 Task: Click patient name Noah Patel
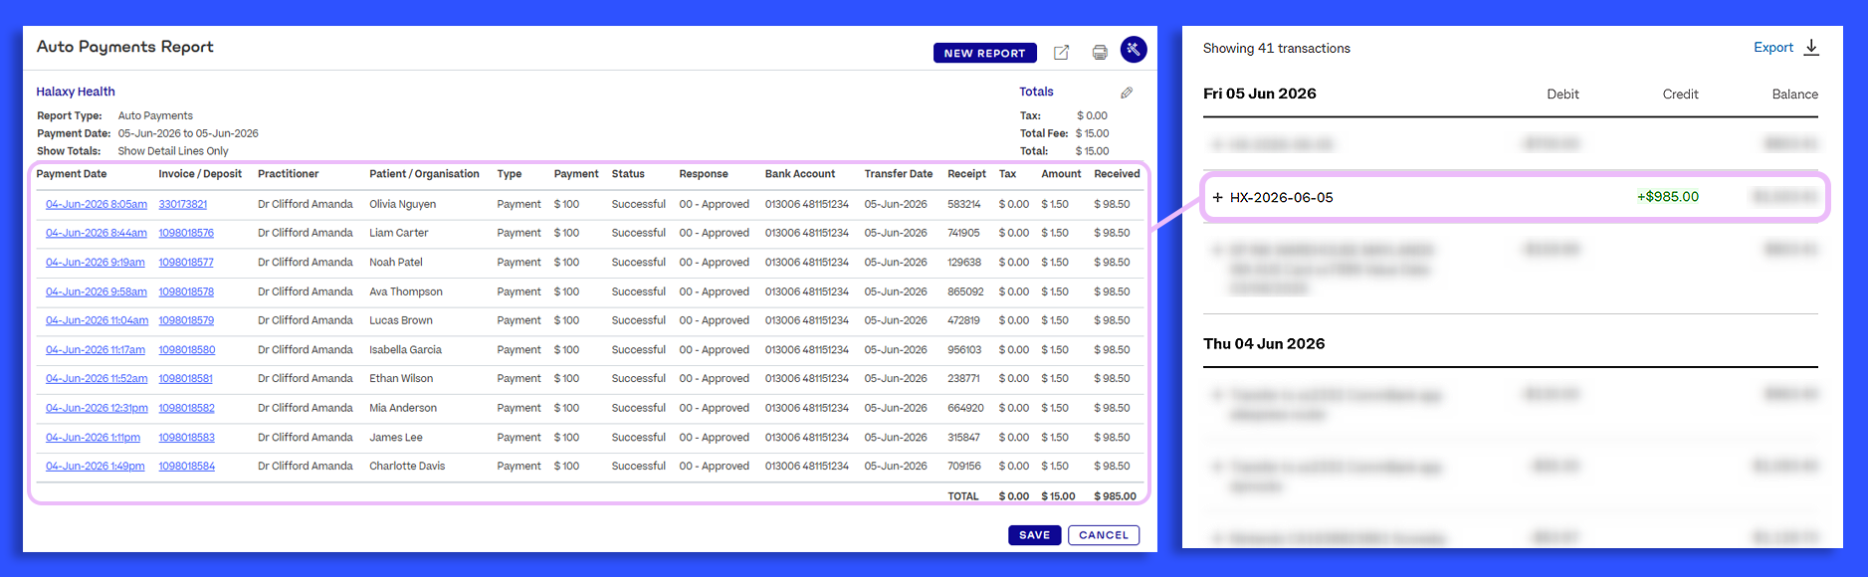[396, 263]
